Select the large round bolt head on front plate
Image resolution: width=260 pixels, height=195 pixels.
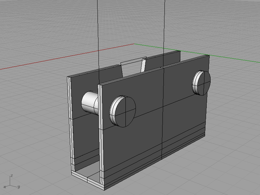point(123,111)
